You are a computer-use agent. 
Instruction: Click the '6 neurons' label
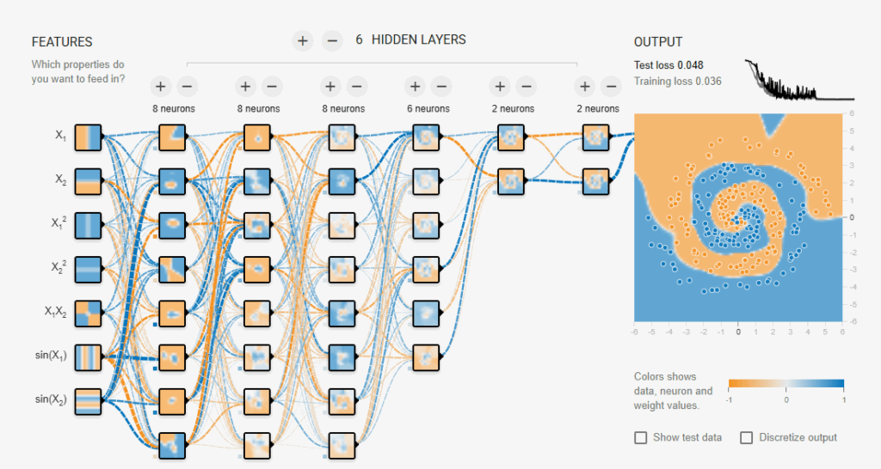pyautogui.click(x=428, y=109)
